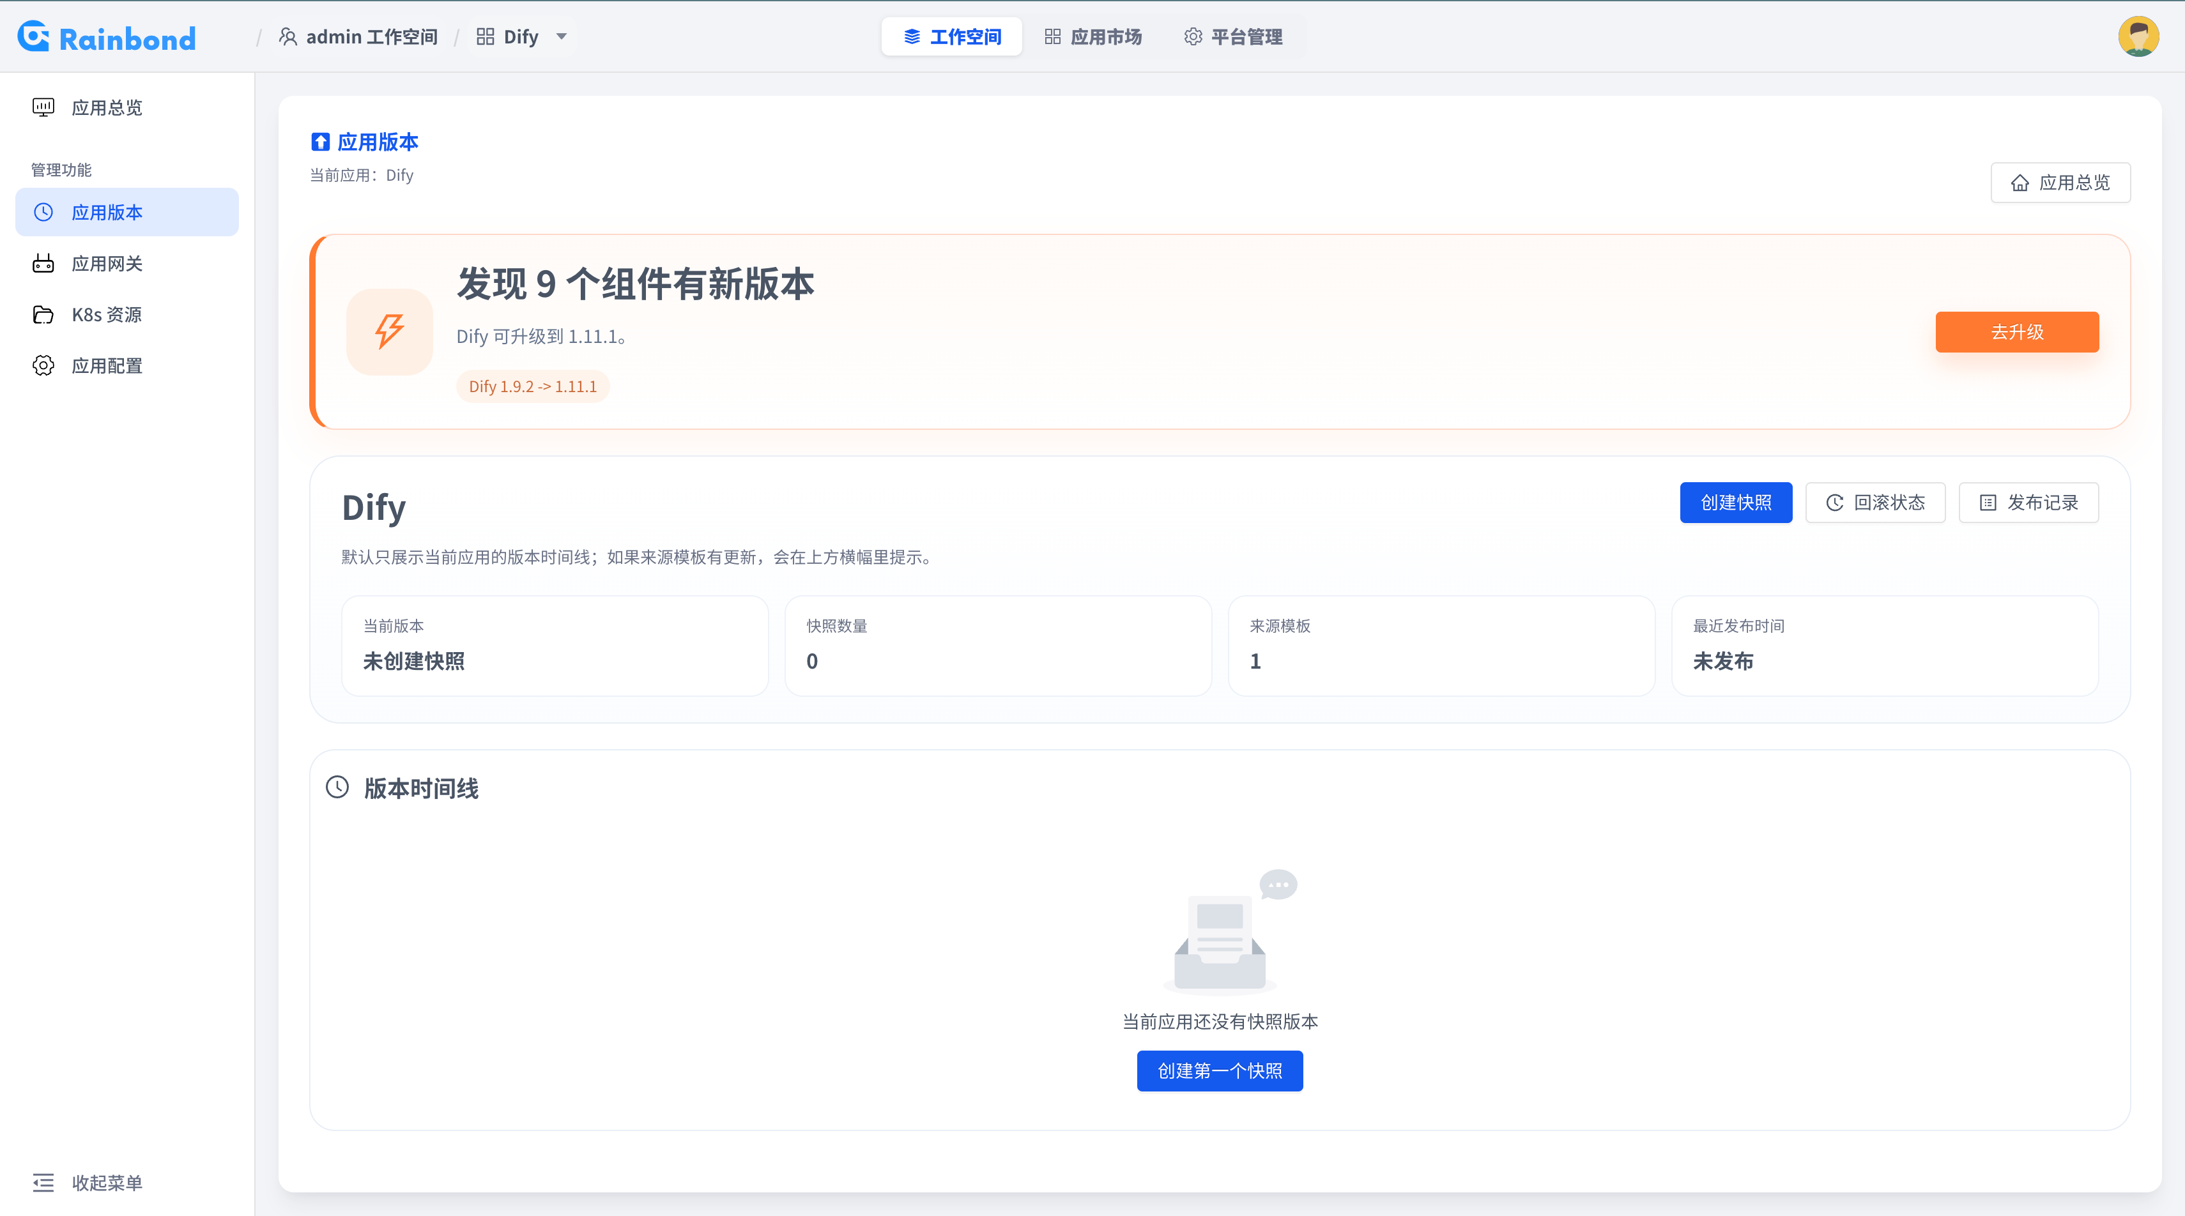
Task: Click the clock icon beside 版本时间线
Action: [x=337, y=787]
